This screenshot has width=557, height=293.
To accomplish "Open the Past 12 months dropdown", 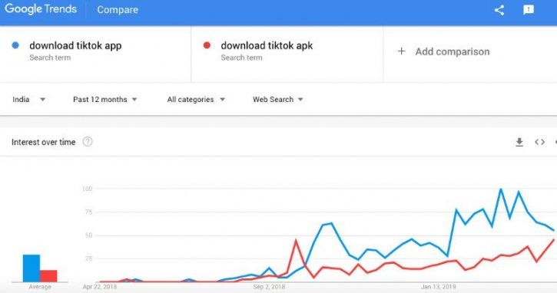I will coord(104,99).
